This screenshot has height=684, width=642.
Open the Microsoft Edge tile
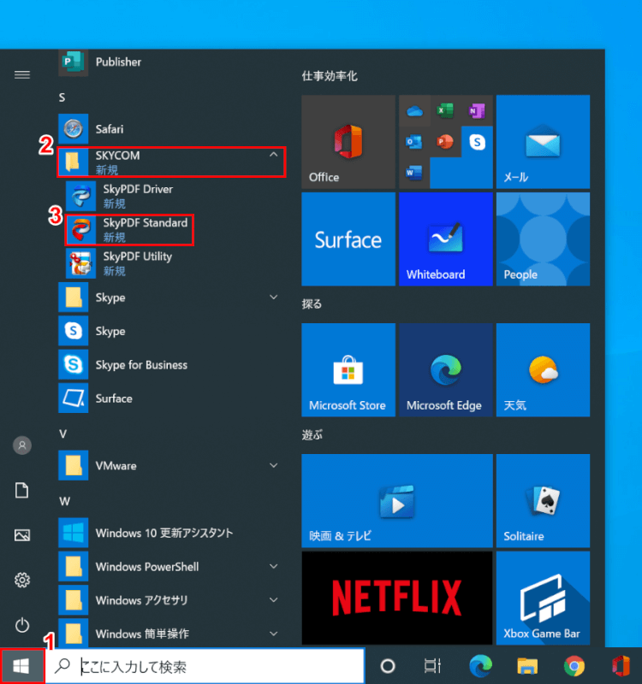click(446, 370)
